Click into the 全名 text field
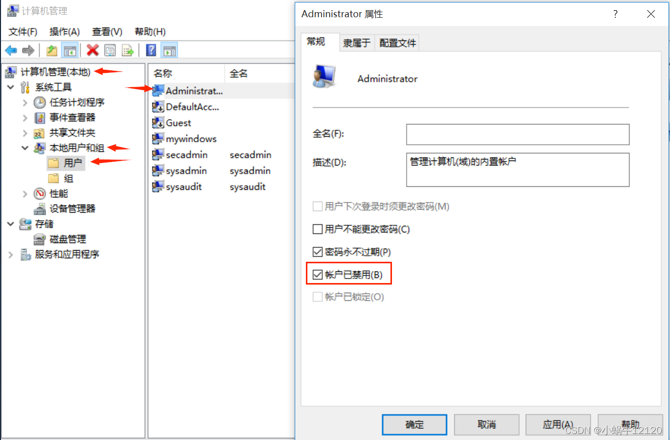 pos(518,135)
